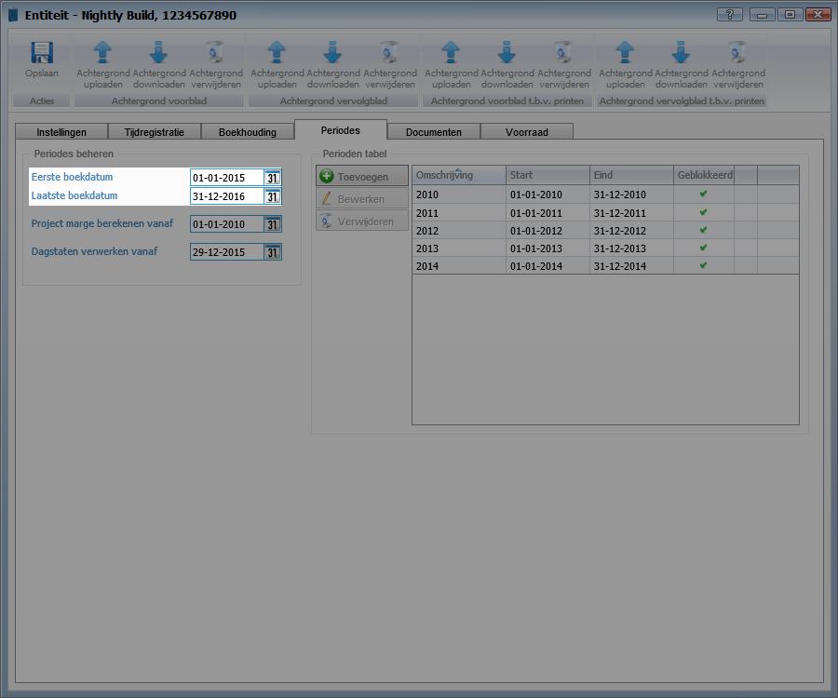Click Achtergrond downloaden in Achtergrond voorblad group
Image resolution: width=838 pixels, height=698 pixels.
coord(159,54)
